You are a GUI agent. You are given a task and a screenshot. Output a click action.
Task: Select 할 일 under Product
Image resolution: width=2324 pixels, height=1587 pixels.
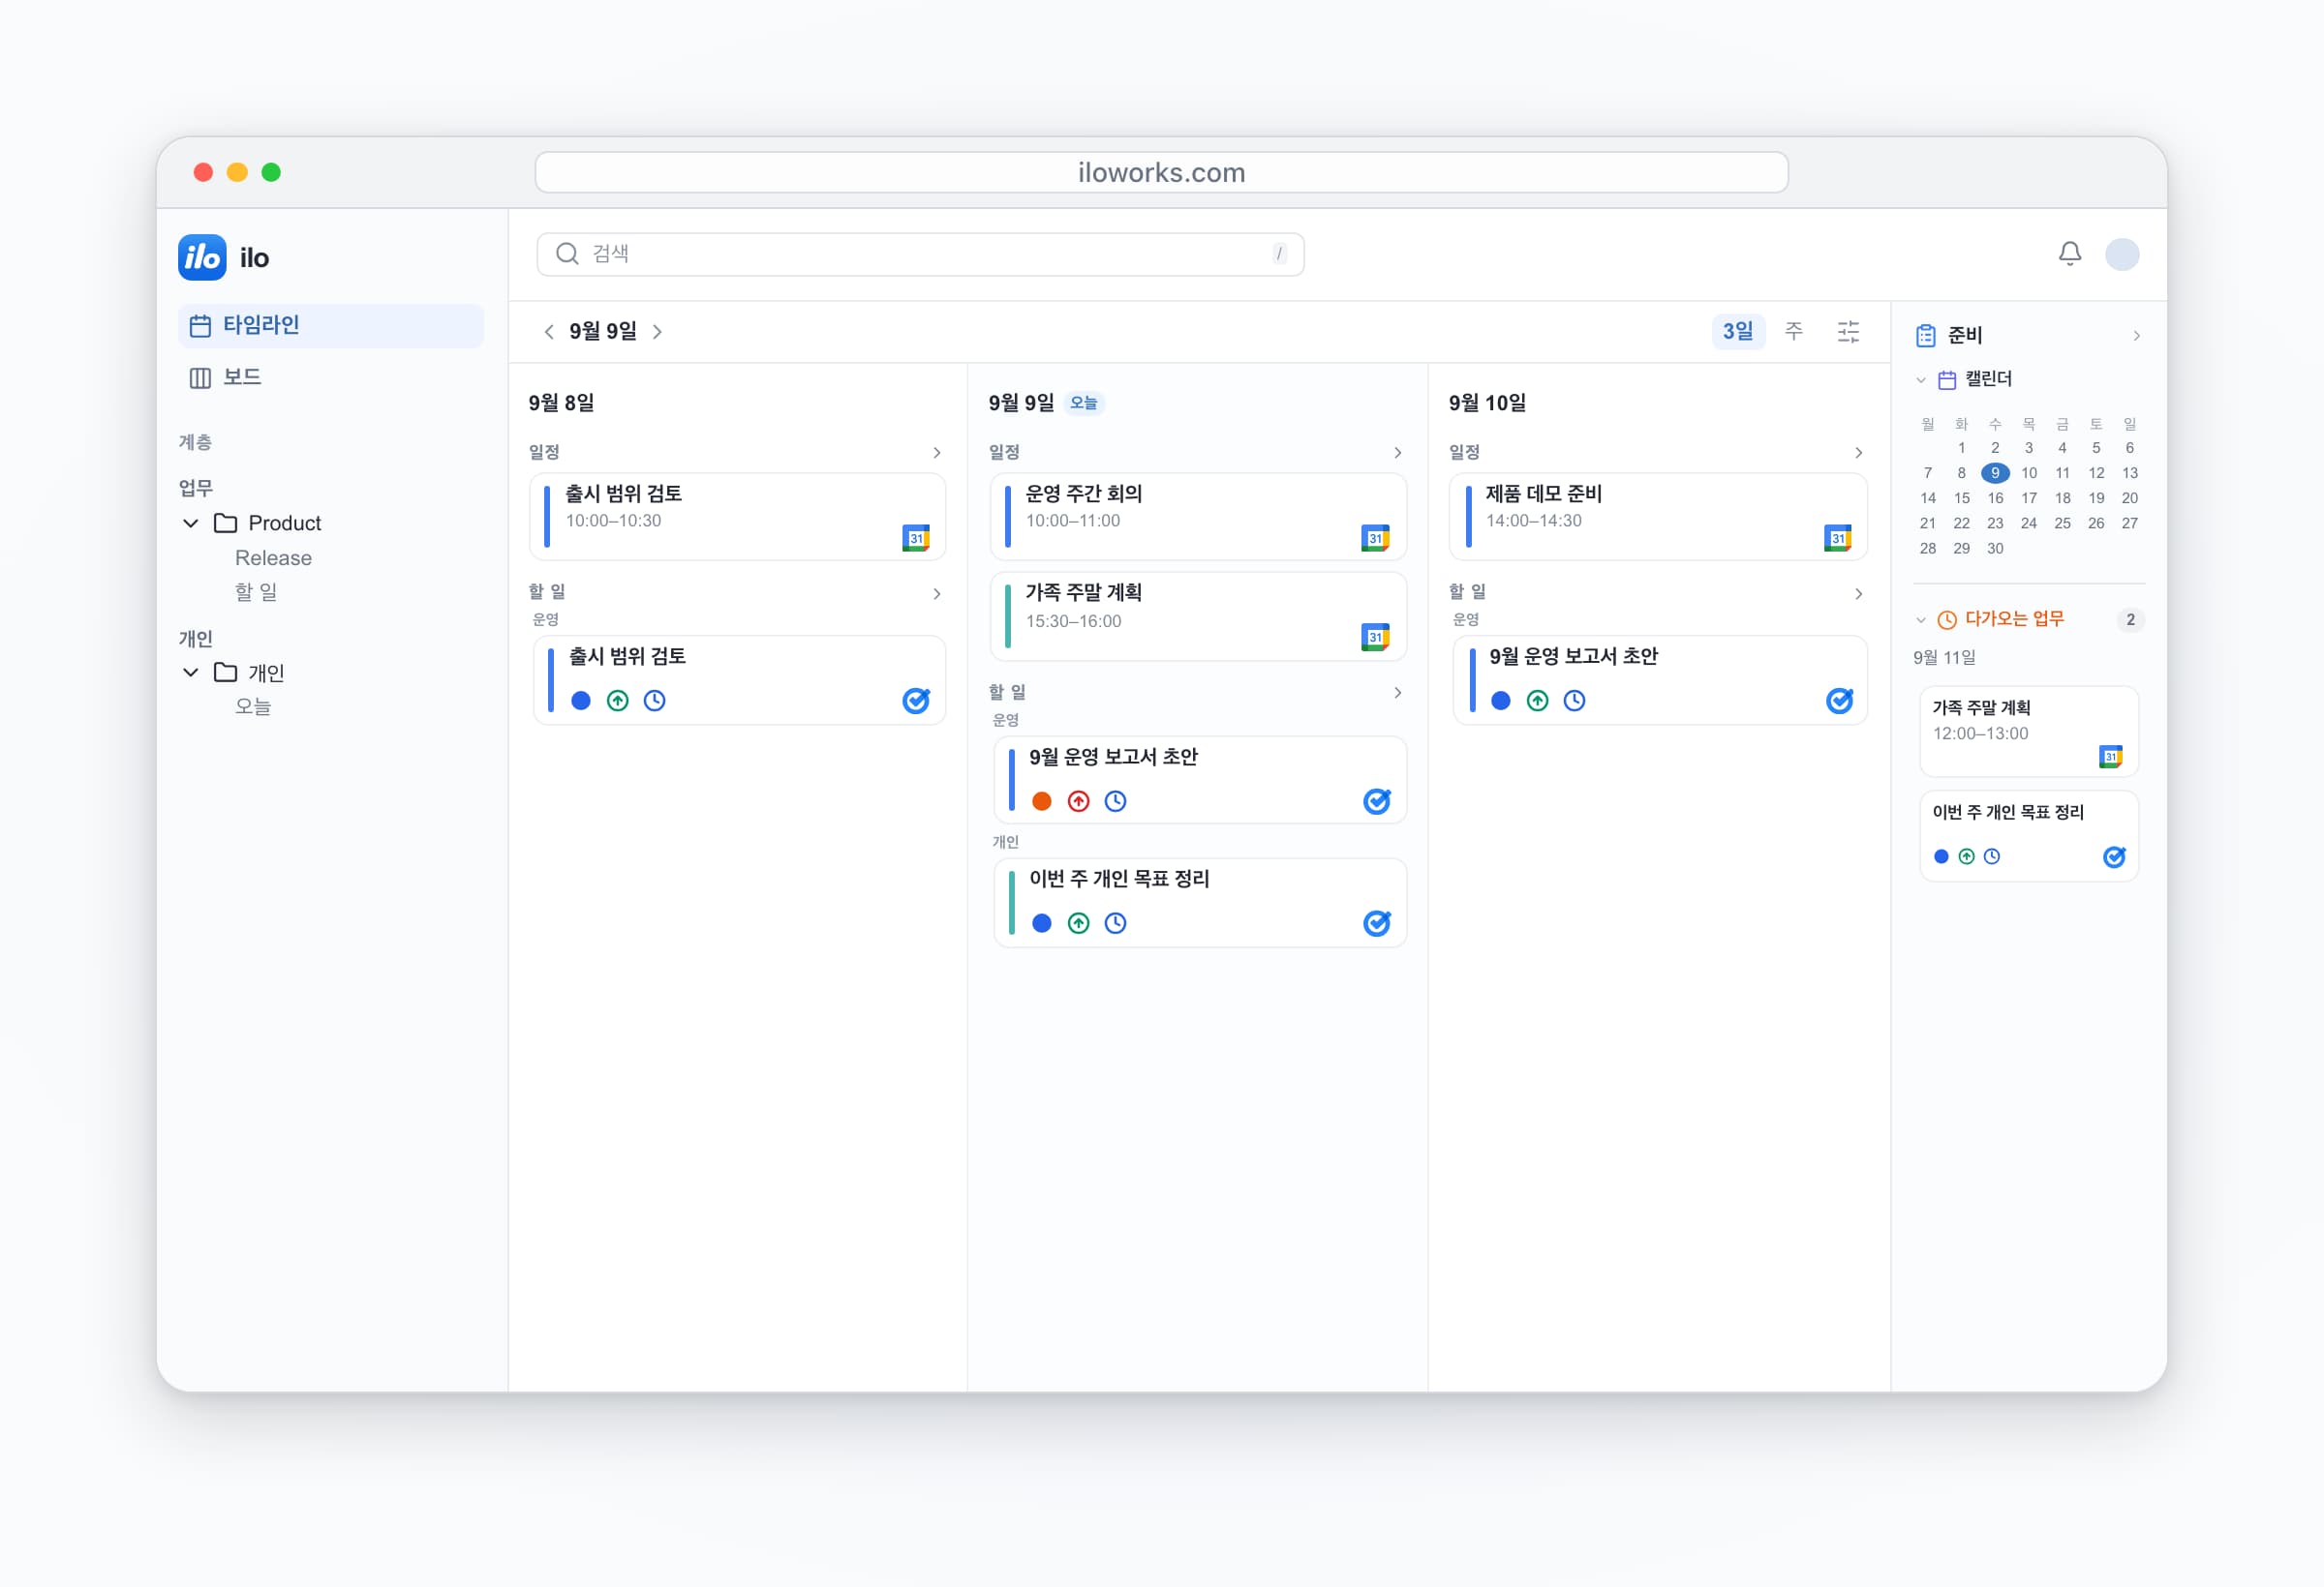coord(256,592)
